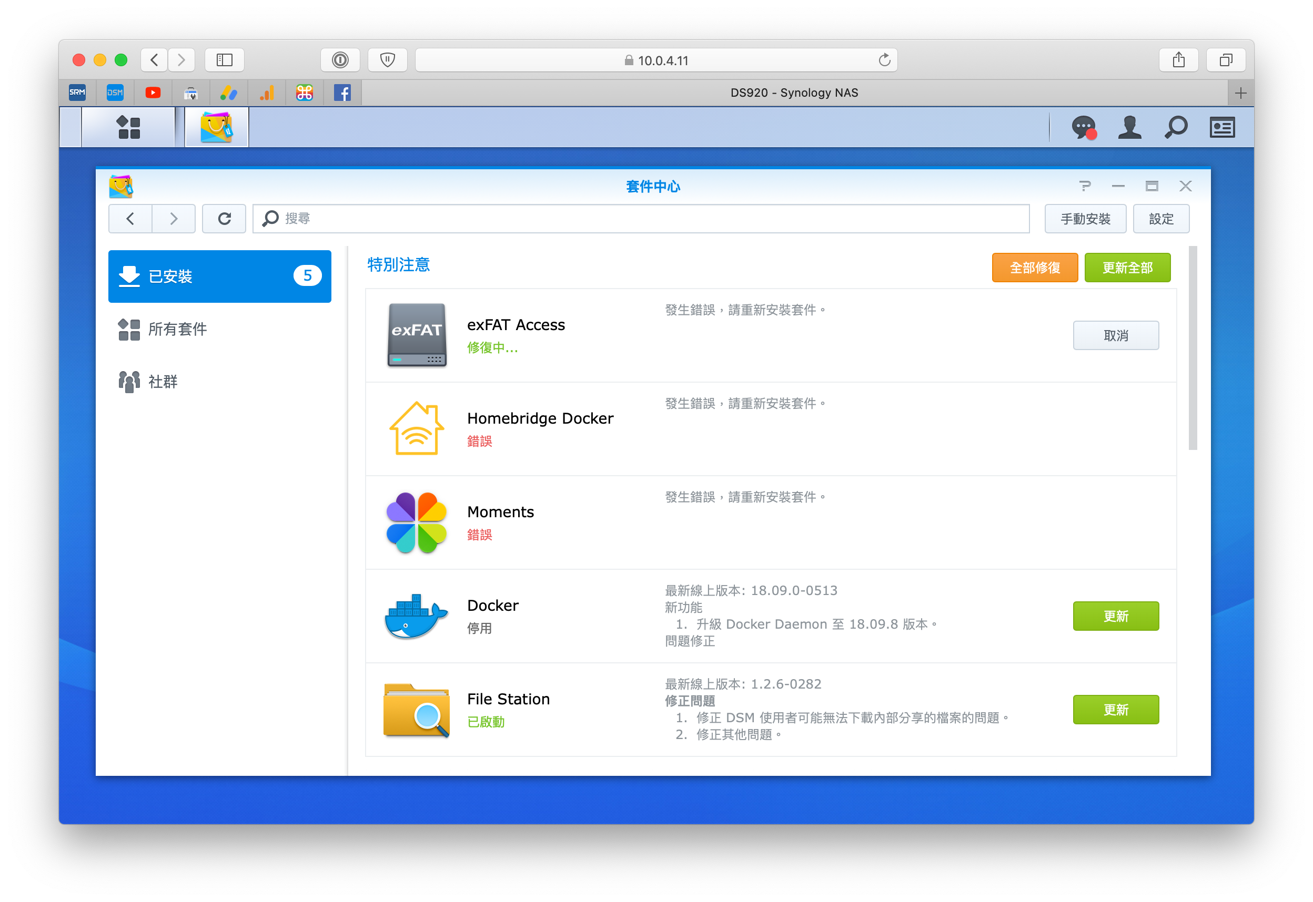Click the 最新線上版本: 1.2.6-0282 text
This screenshot has height=902, width=1313.
tap(743, 684)
